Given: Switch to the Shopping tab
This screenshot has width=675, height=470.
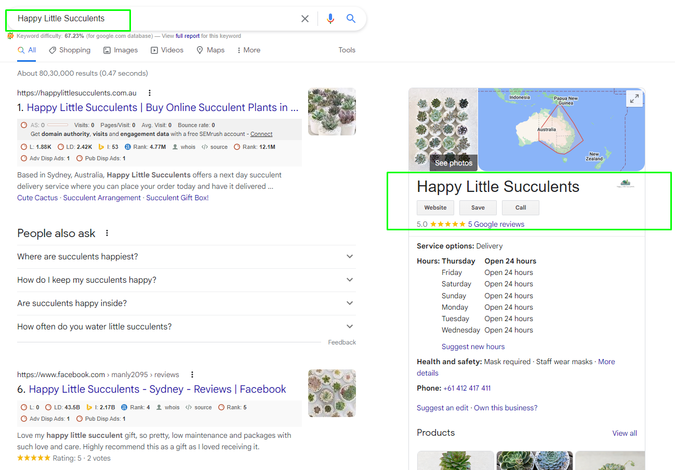Looking at the screenshot, I should (x=70, y=50).
